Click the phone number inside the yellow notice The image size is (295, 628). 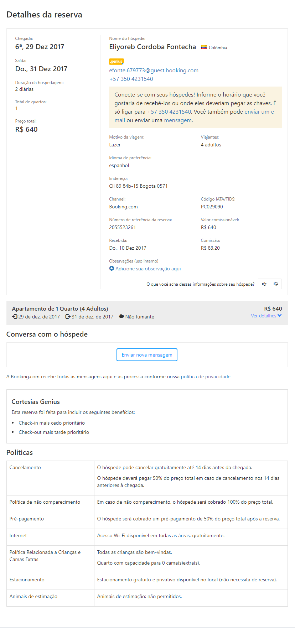[x=169, y=112]
